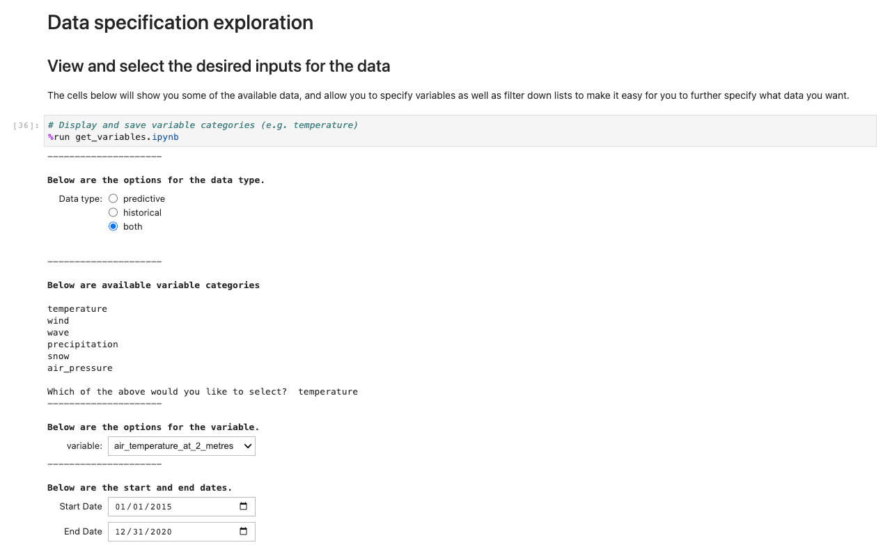
Task: Open the End Date calendar picker icon
Action: point(243,532)
